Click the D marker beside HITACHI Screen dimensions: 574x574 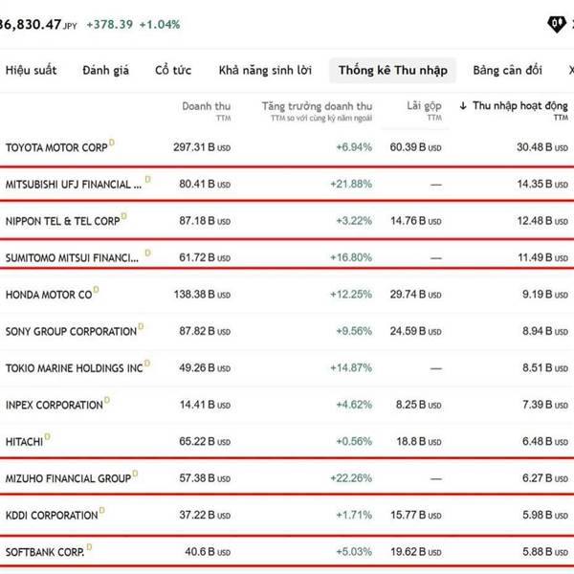(x=47, y=437)
